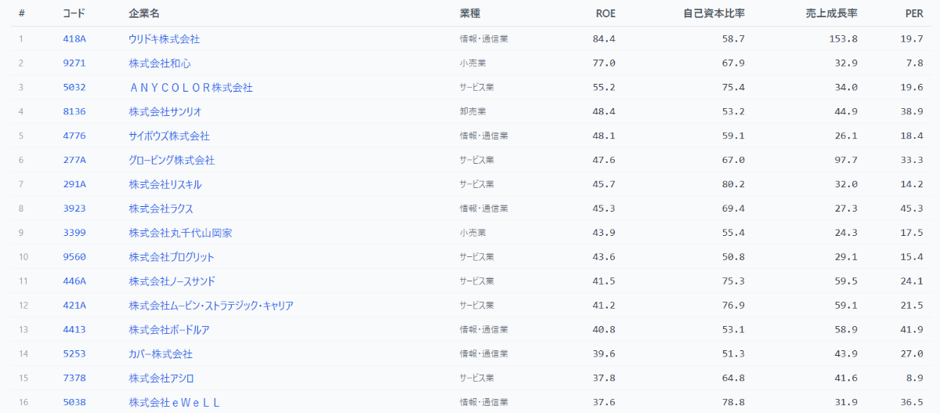
Task: Click the ROE column header
Action: [x=606, y=14]
